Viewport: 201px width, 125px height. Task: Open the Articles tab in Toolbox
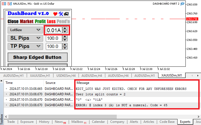149,122
